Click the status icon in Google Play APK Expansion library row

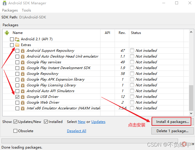pos(132,79)
